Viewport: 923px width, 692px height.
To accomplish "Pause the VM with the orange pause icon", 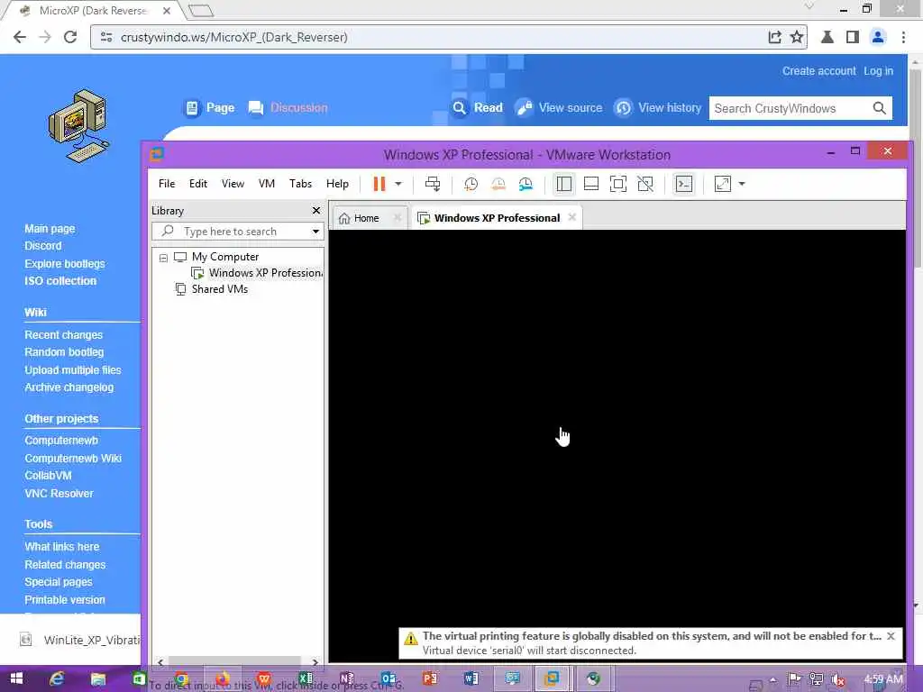I will point(379,184).
